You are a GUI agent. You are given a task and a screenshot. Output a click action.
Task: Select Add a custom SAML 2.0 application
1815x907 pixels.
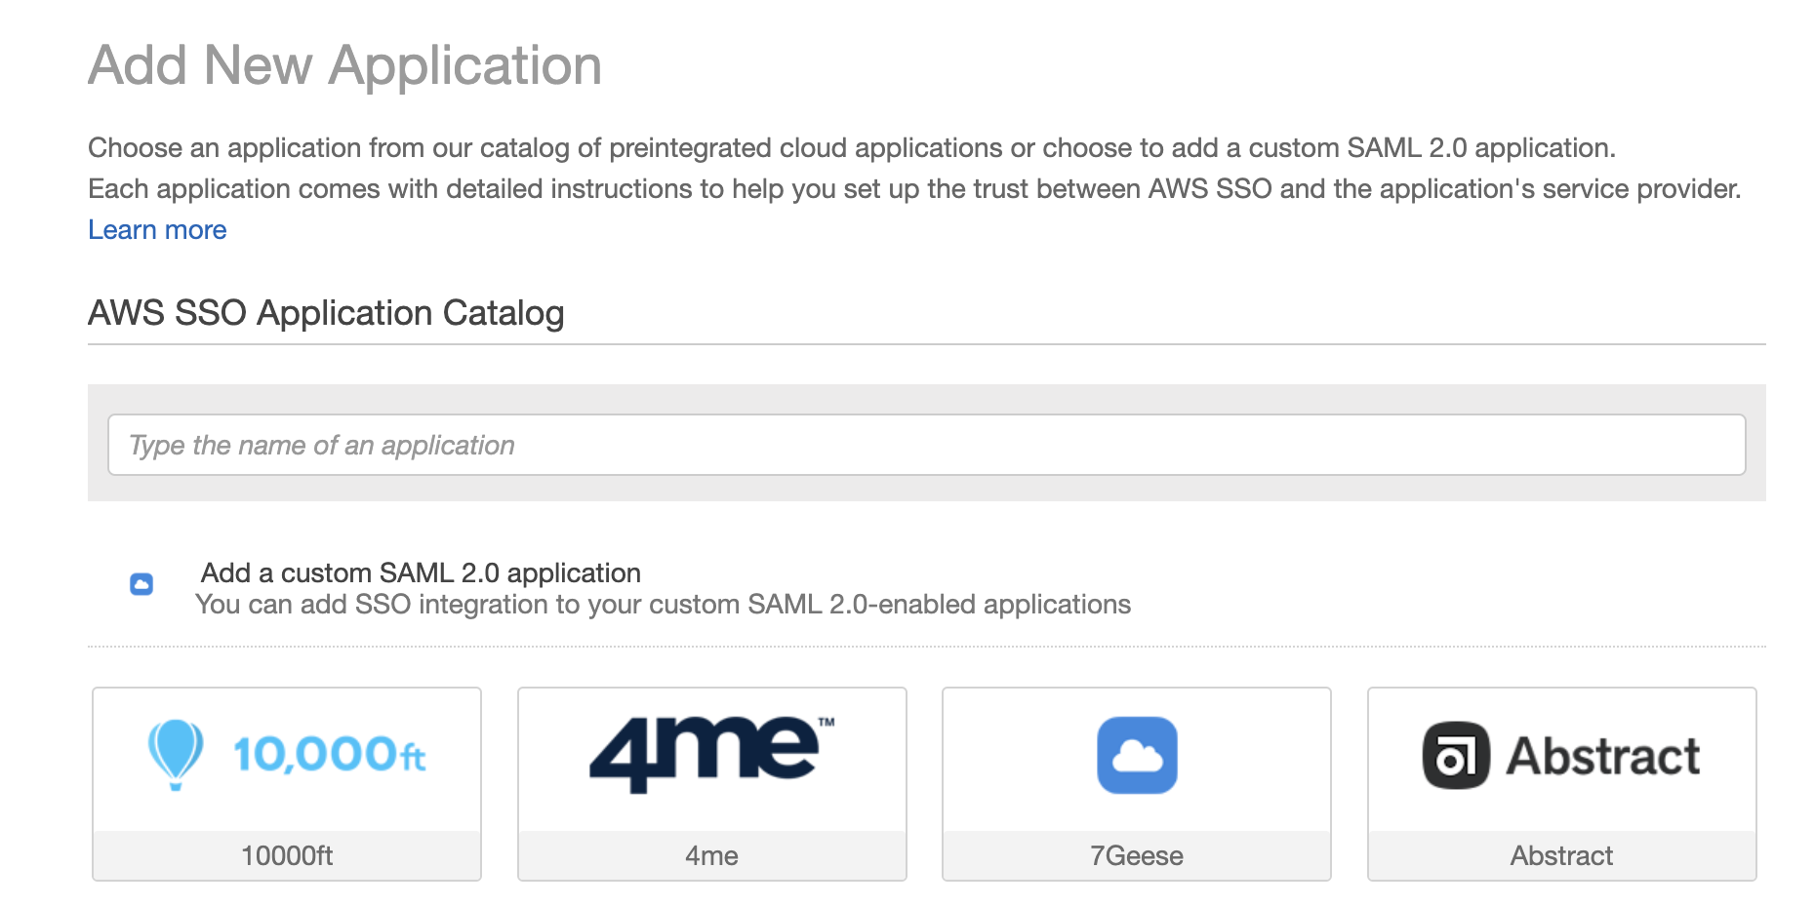(421, 572)
